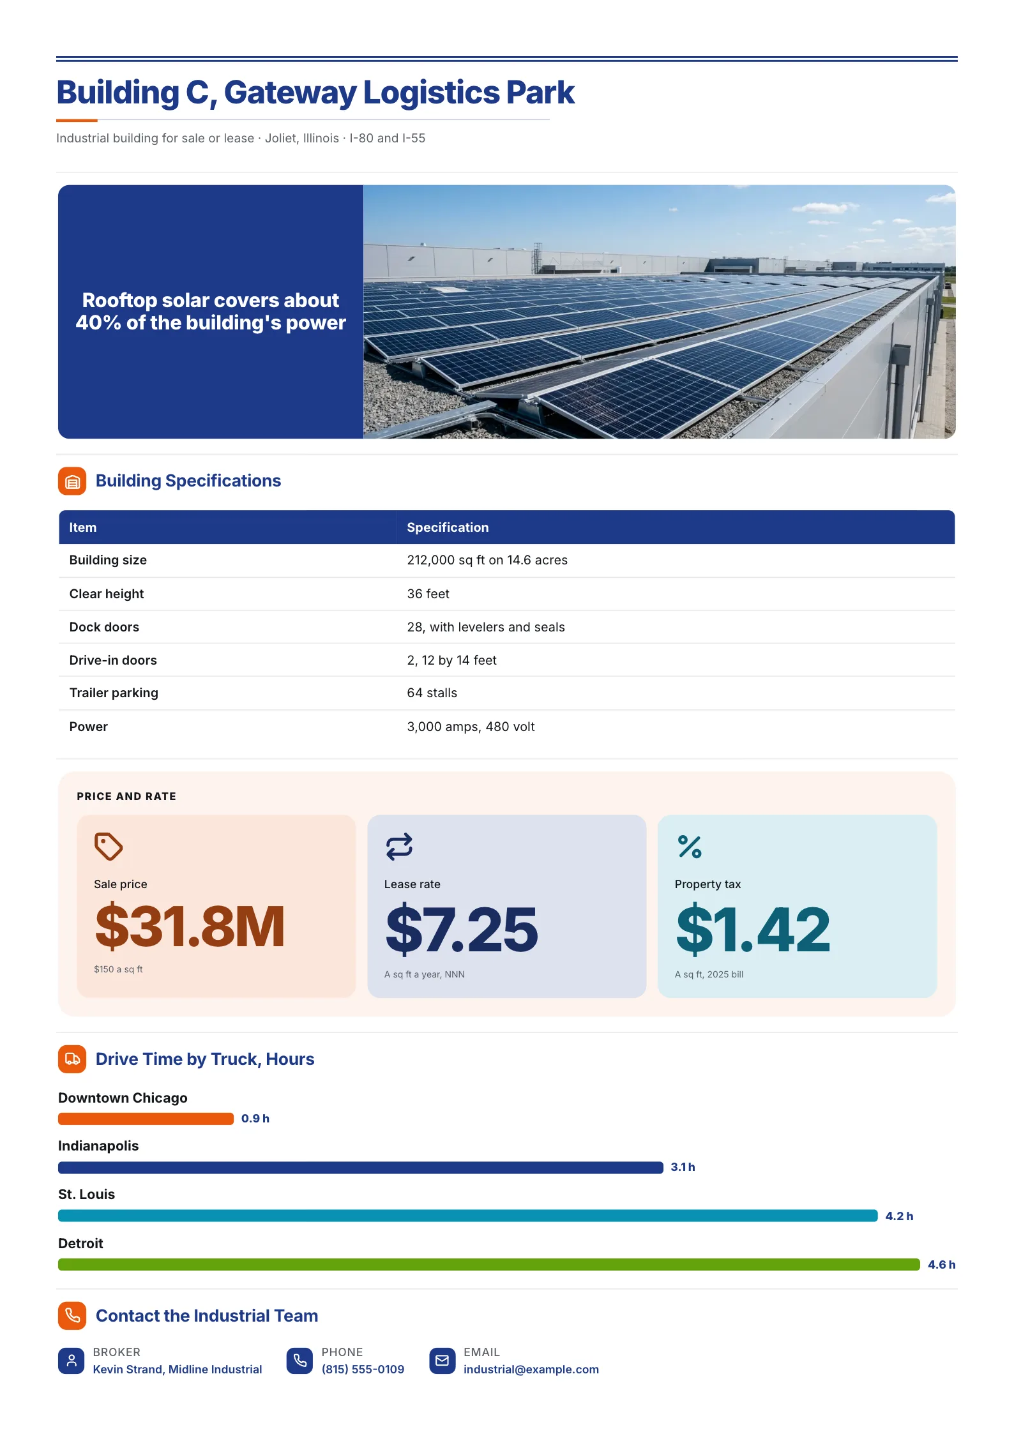Select the '64 stalls' cell

click(x=432, y=693)
